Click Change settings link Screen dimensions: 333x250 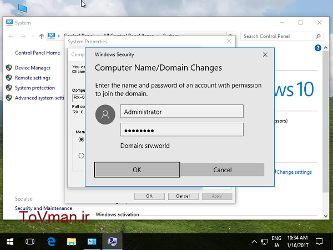coord(294,172)
